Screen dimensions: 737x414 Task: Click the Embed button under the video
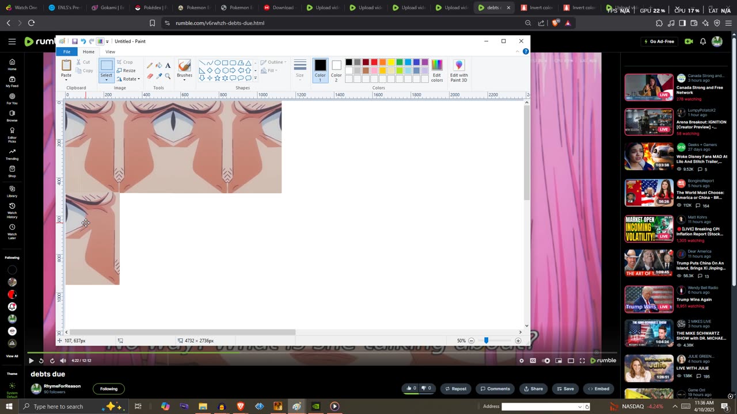pos(598,389)
